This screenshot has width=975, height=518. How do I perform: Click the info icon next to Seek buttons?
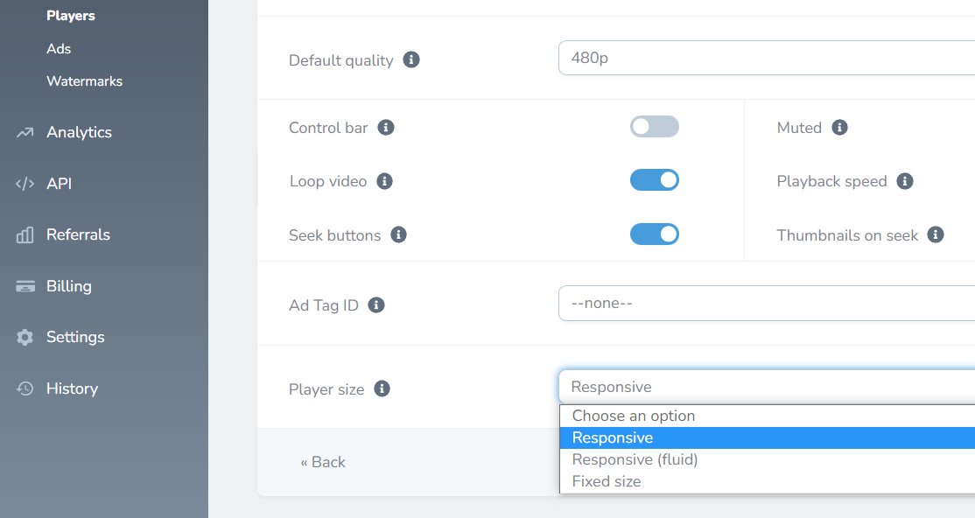[398, 235]
